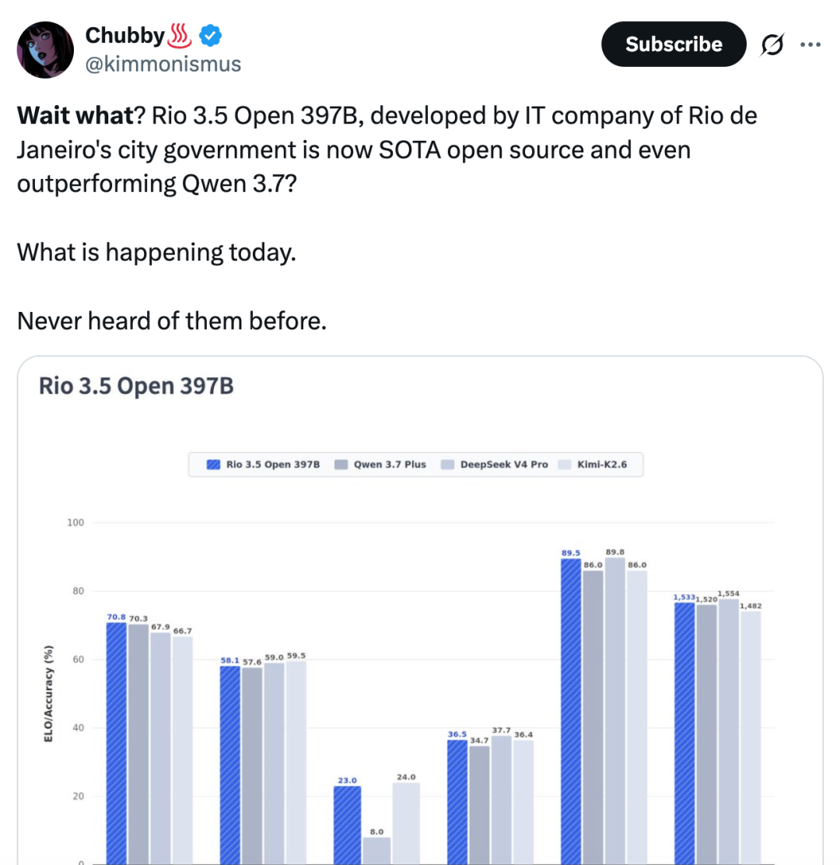Image resolution: width=840 pixels, height=865 pixels.
Task: Click the hot springs emoji by the name
Action: (179, 36)
